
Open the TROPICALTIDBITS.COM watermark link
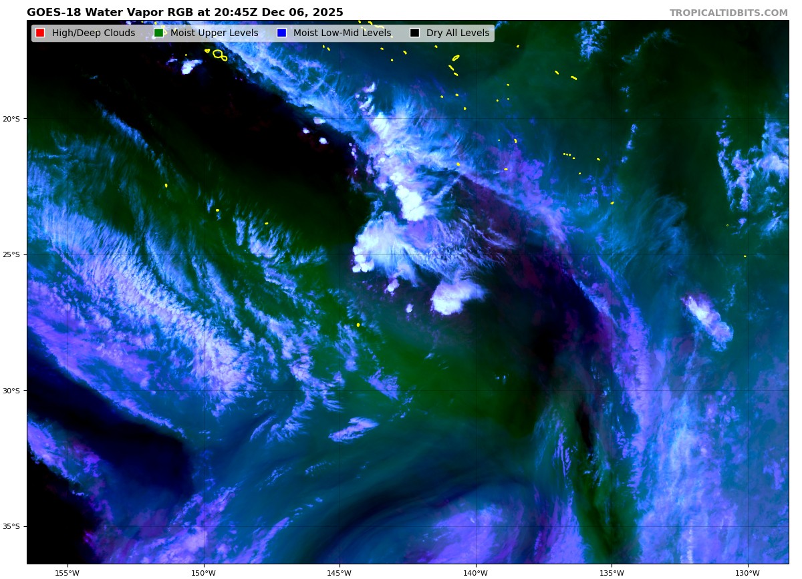point(728,13)
